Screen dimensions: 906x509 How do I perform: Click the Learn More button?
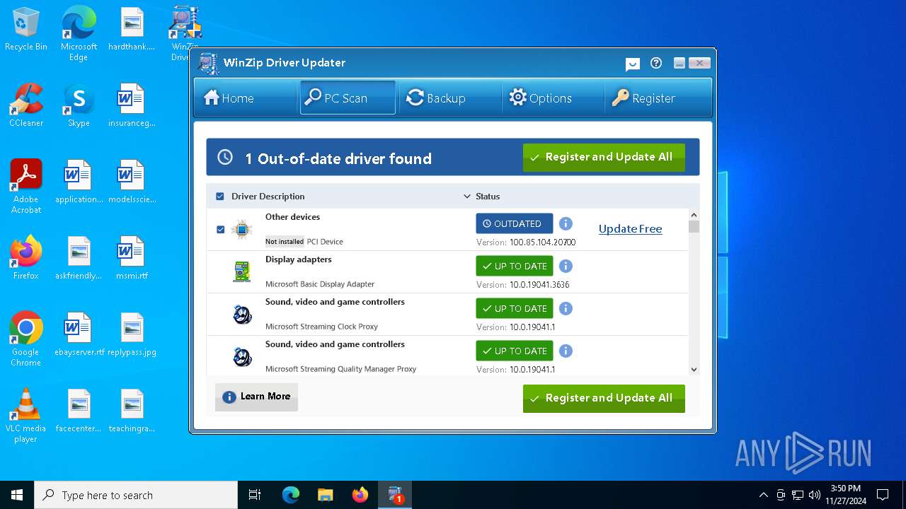256,397
